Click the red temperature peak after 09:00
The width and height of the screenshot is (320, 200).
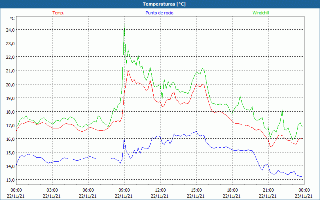click(x=128, y=70)
